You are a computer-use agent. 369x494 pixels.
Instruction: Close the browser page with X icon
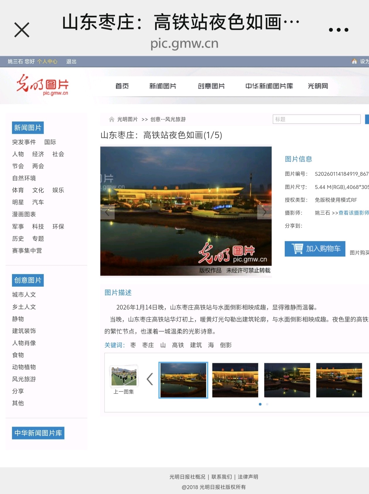[x=22, y=30]
